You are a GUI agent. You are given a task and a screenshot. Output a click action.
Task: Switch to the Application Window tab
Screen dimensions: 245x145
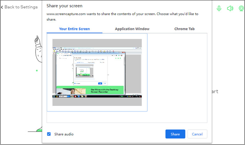coord(132,29)
